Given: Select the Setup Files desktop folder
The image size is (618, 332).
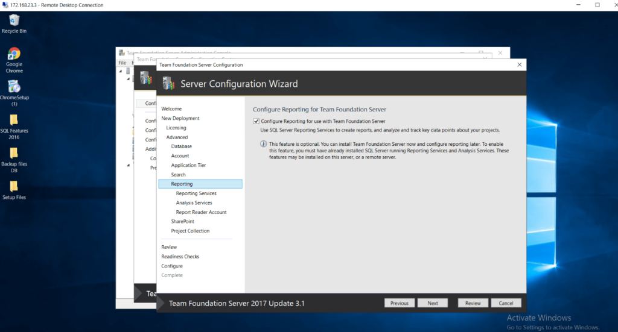Looking at the screenshot, I should click(14, 190).
